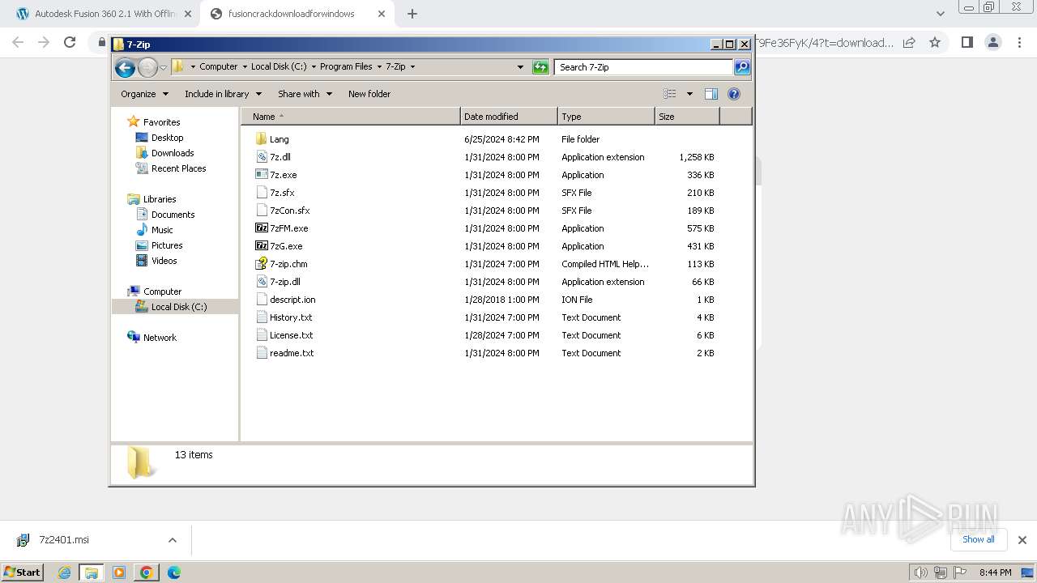
Task: Open the blue Help question mark icon
Action: pos(734,94)
